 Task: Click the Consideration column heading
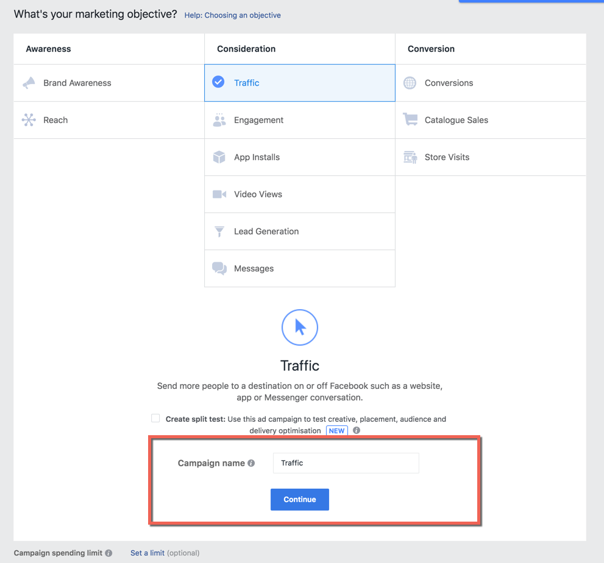pos(246,49)
